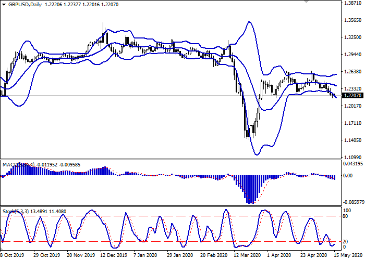Click the 23 Apr 2020 date label

coord(314,255)
